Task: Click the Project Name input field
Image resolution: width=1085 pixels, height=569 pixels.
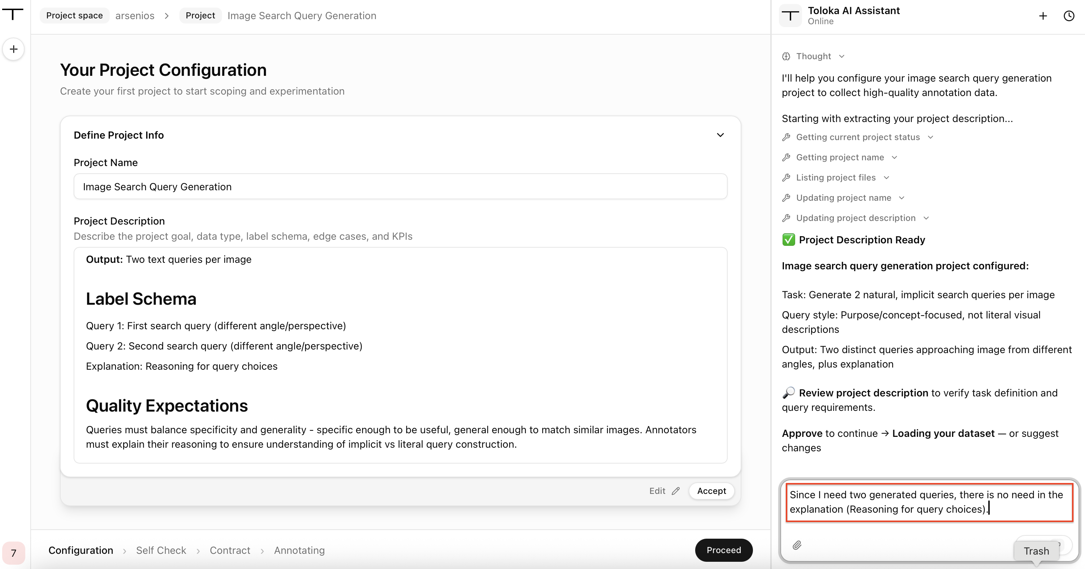Action: pos(400,187)
